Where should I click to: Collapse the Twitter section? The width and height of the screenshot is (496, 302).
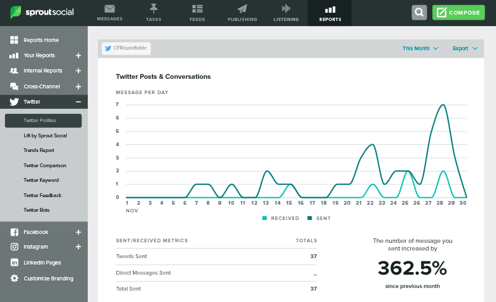click(x=78, y=102)
